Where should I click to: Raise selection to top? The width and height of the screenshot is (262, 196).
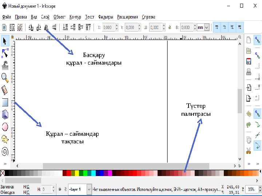coord(88,27)
